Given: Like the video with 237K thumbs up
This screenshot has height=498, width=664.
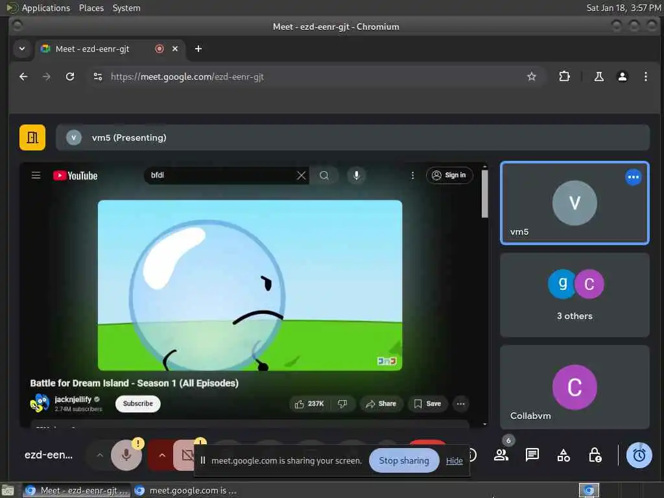Looking at the screenshot, I should point(309,404).
